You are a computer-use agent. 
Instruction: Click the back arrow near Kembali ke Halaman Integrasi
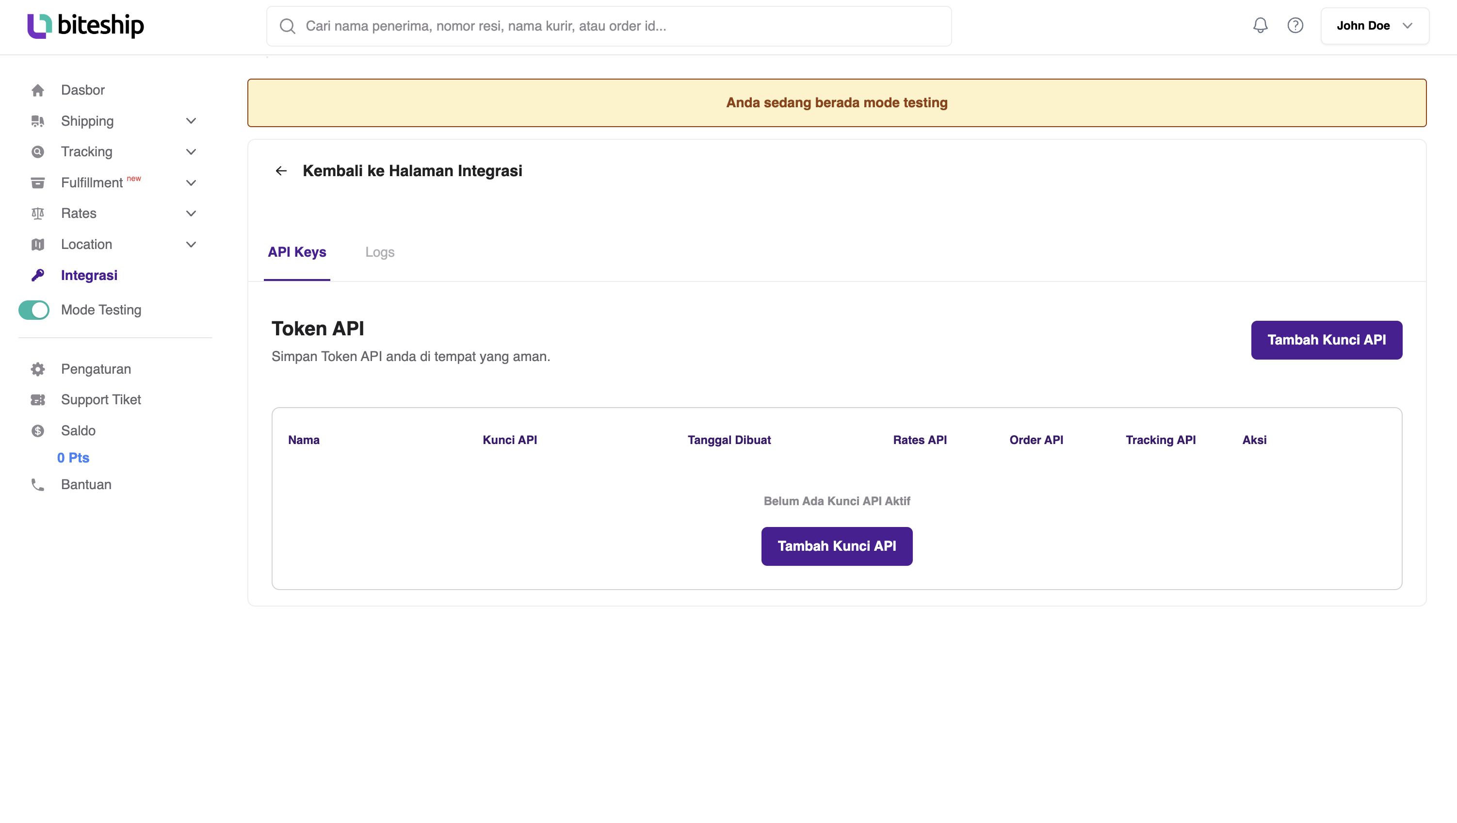tap(281, 171)
